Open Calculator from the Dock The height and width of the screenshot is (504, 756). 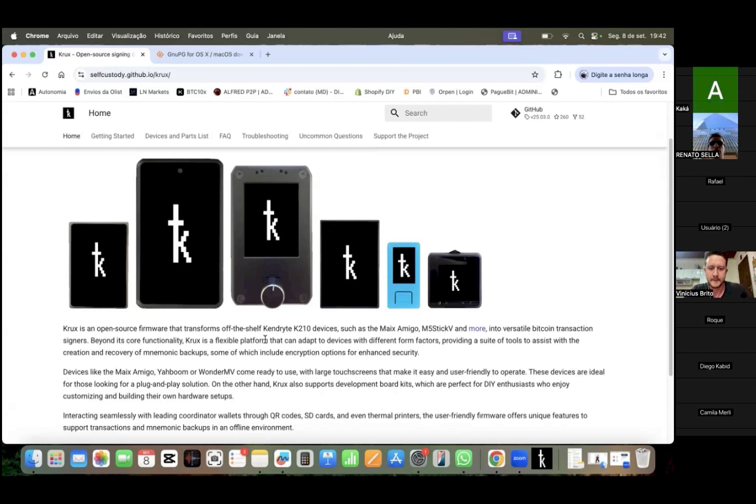[x=305, y=458]
